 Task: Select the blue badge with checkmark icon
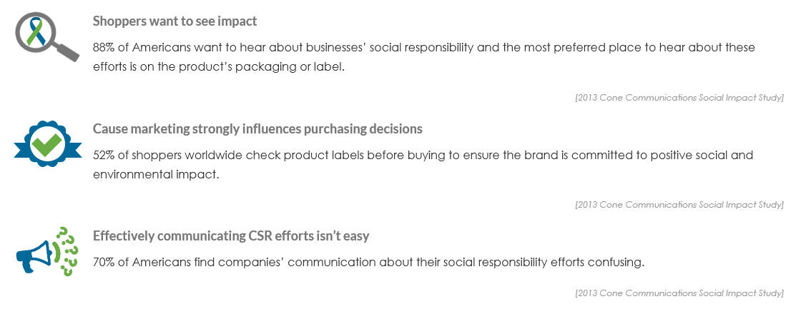47,143
